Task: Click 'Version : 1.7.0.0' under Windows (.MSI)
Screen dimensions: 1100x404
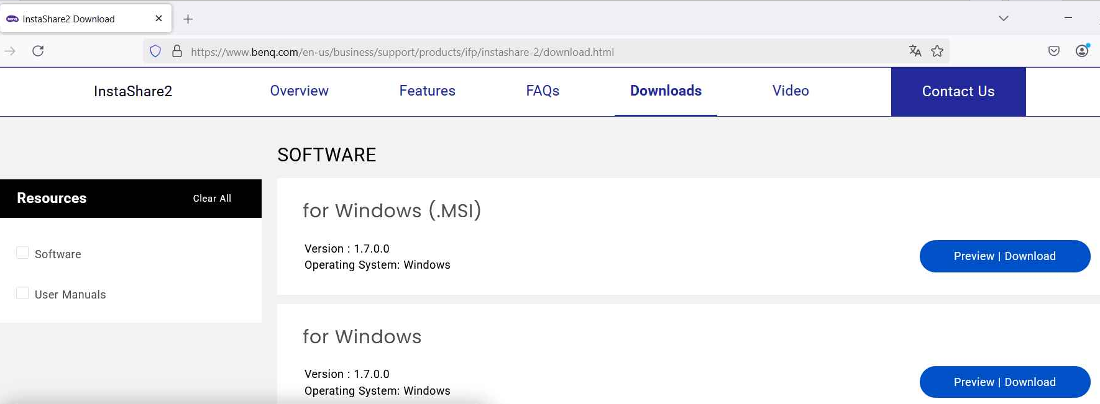Action: click(347, 249)
